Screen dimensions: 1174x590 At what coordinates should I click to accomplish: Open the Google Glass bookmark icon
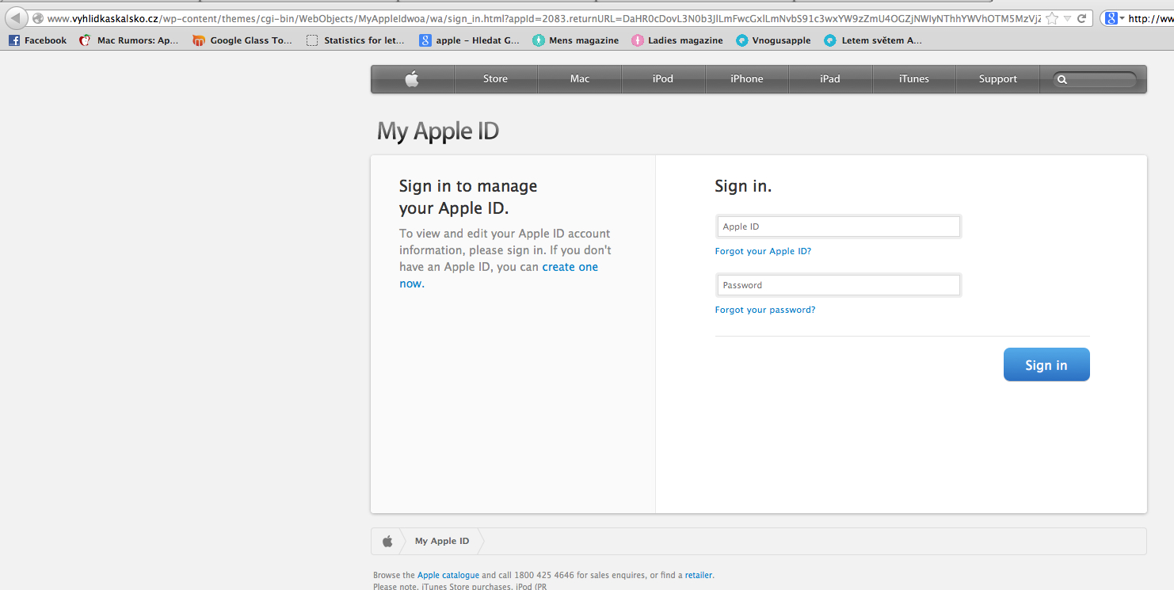coord(199,40)
